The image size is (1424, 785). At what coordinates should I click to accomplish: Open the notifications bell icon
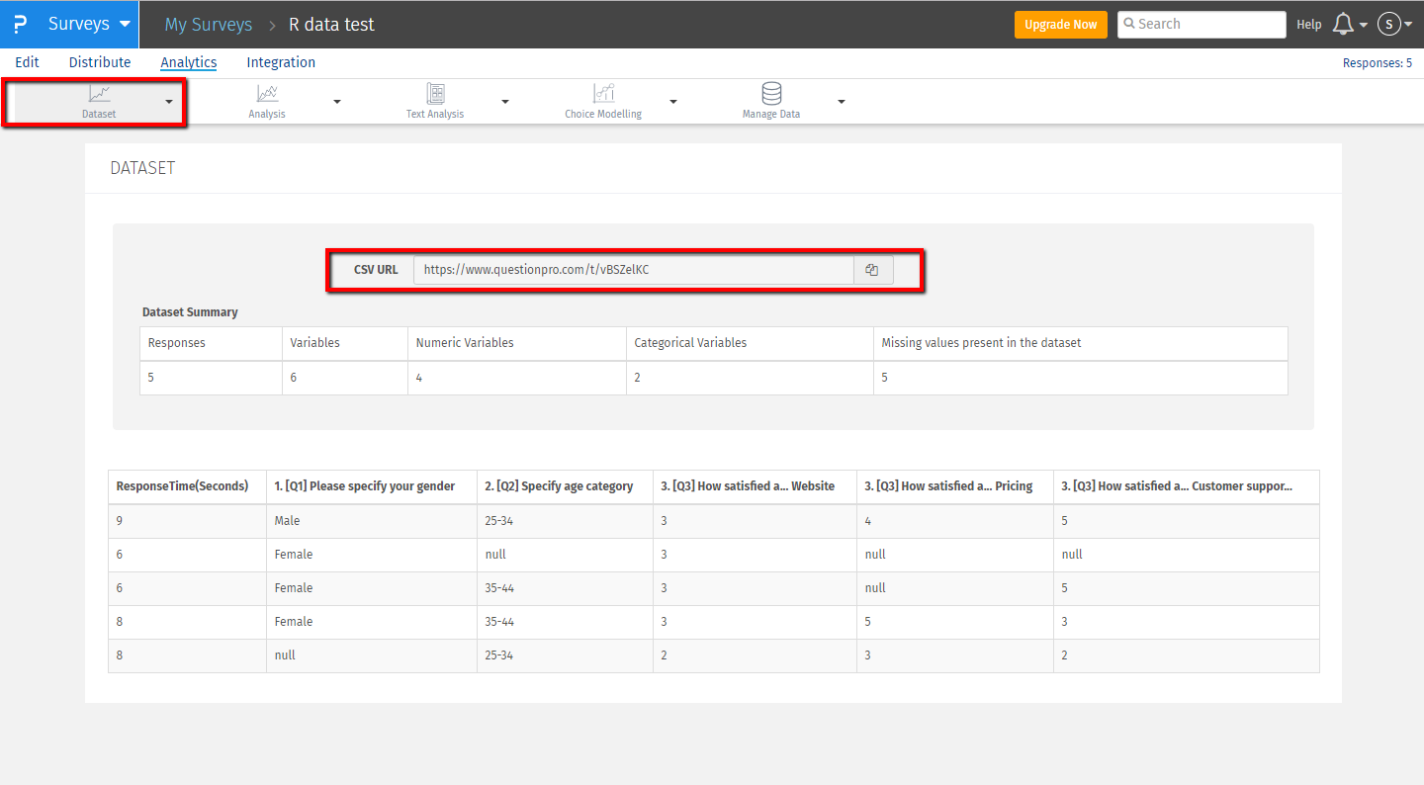pos(1343,25)
